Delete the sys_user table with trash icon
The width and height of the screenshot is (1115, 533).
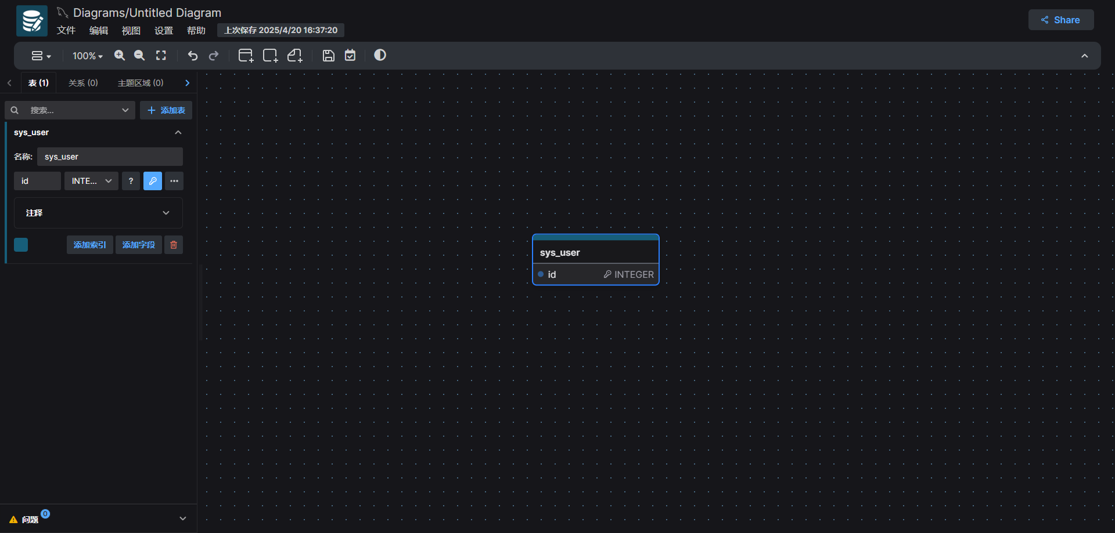(174, 245)
